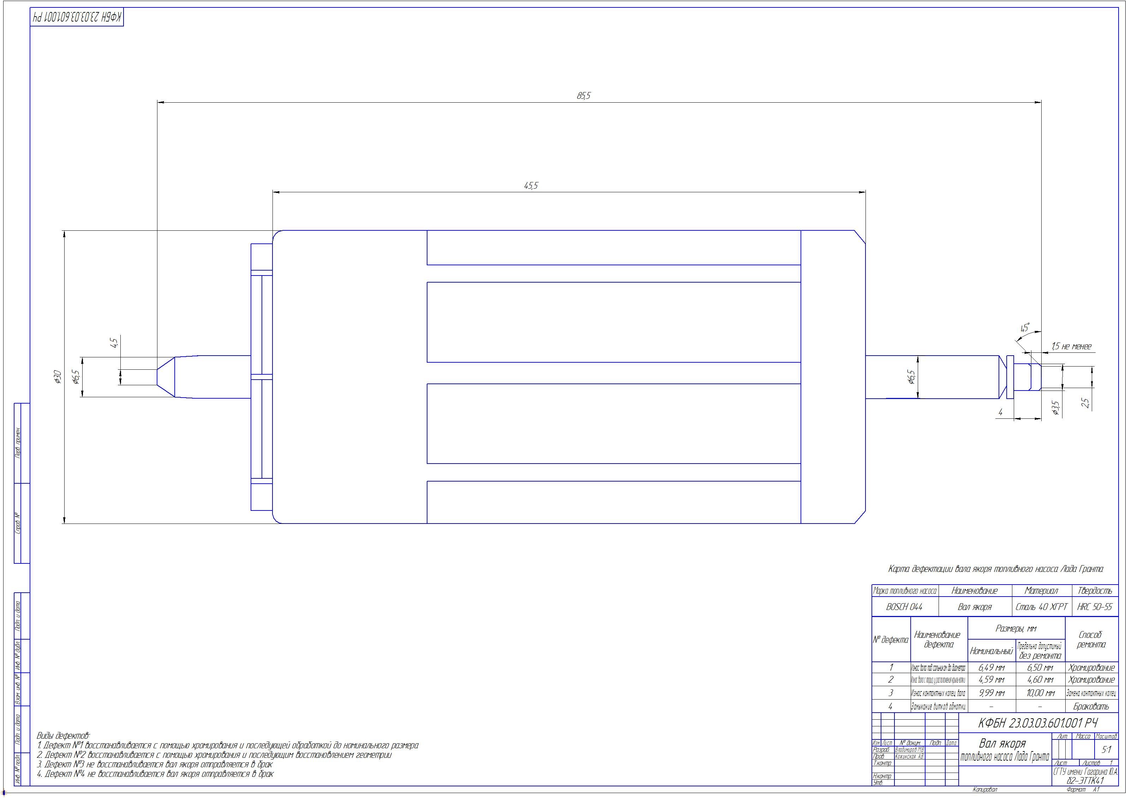Click the rotated drawing code in top-left corner
Screen dimensions: 1126x798
tap(77, 17)
